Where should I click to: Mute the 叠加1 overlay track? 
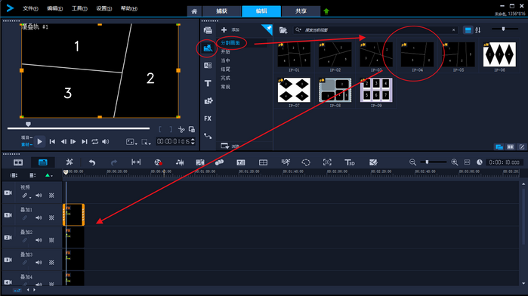pos(39,218)
